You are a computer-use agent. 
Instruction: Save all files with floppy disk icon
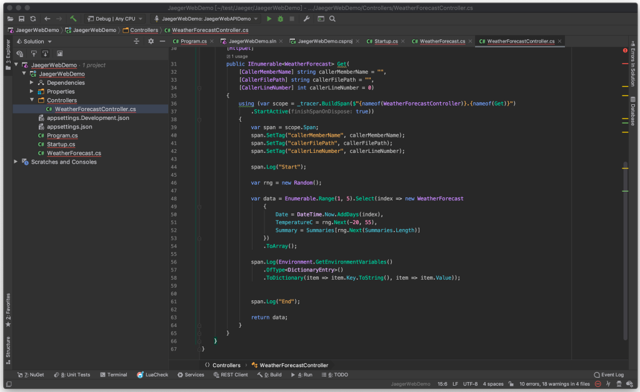(22, 19)
